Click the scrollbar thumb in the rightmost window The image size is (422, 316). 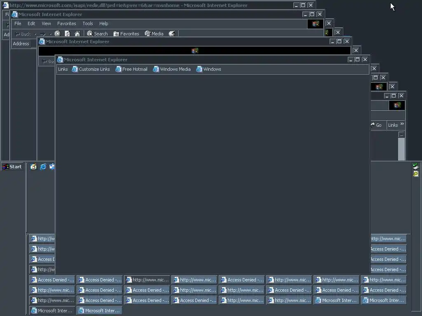pos(401,149)
